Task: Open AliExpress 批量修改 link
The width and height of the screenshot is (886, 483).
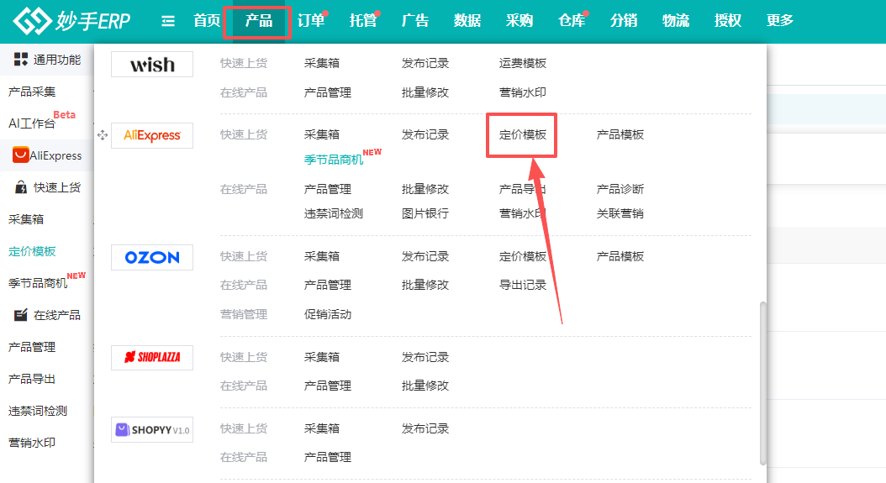Action: (x=425, y=189)
